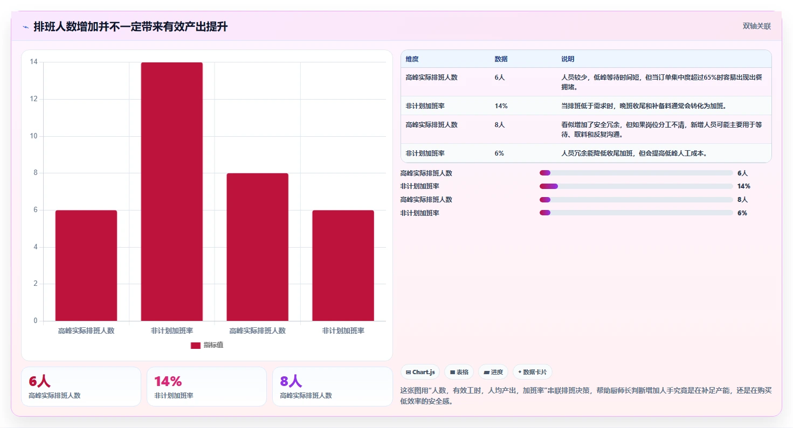This screenshot has width=793, height=428.
Task: Select the 表格 chip
Action: point(459,372)
